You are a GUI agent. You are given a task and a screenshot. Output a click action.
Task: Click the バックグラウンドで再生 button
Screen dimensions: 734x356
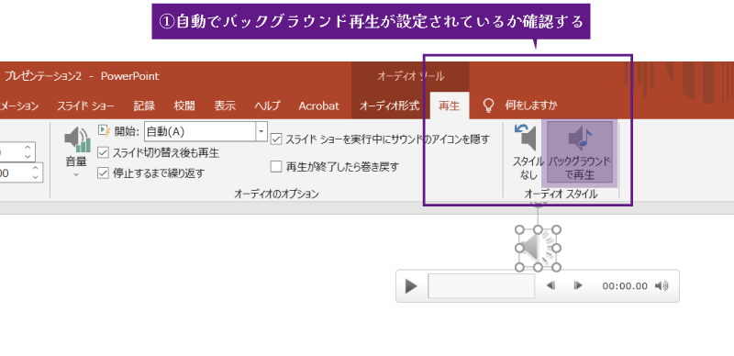coord(580,152)
